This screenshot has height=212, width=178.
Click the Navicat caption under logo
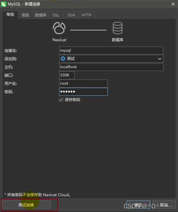[x=59, y=40]
